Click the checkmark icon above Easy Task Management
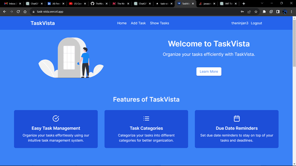296x166 pixels. coord(55,119)
